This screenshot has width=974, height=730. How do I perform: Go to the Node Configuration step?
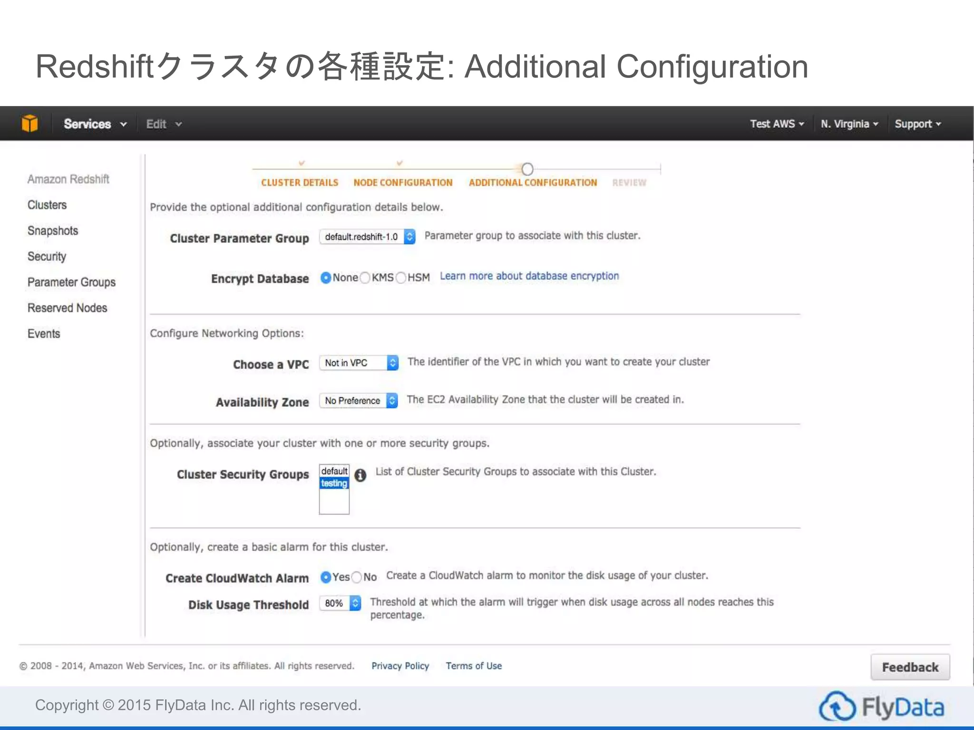point(403,182)
